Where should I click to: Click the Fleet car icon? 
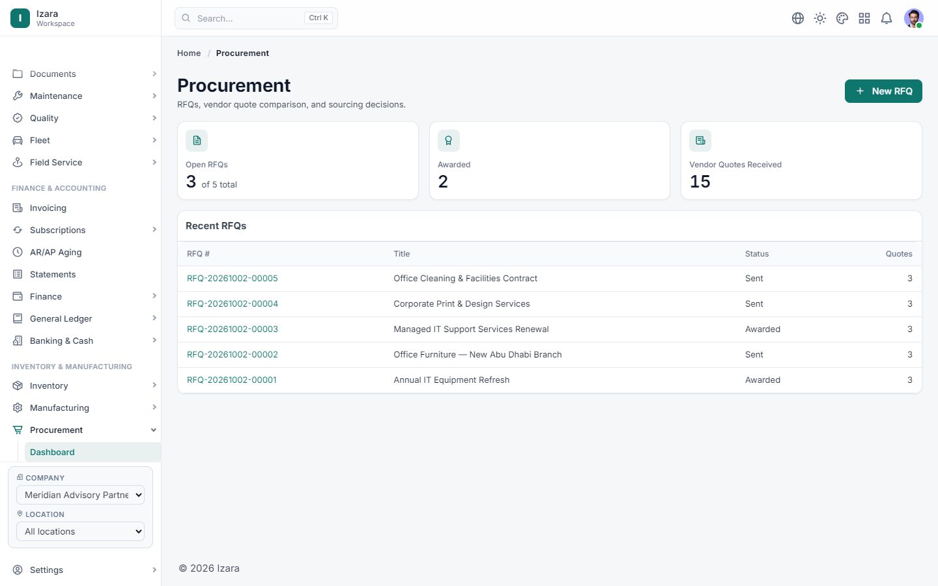click(x=18, y=140)
